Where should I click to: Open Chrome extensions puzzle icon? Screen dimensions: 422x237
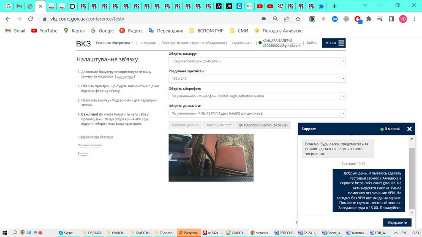coord(369,19)
